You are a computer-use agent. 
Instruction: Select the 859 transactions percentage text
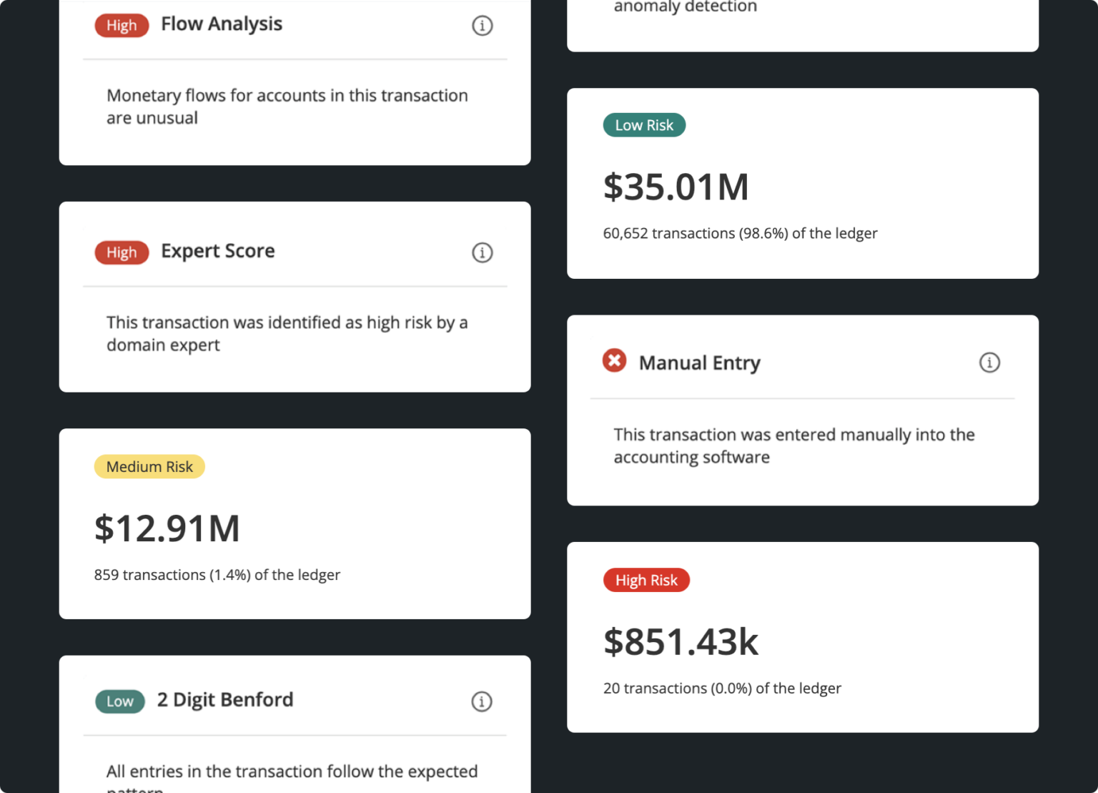point(217,574)
